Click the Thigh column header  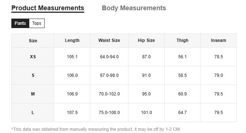pos(182,40)
